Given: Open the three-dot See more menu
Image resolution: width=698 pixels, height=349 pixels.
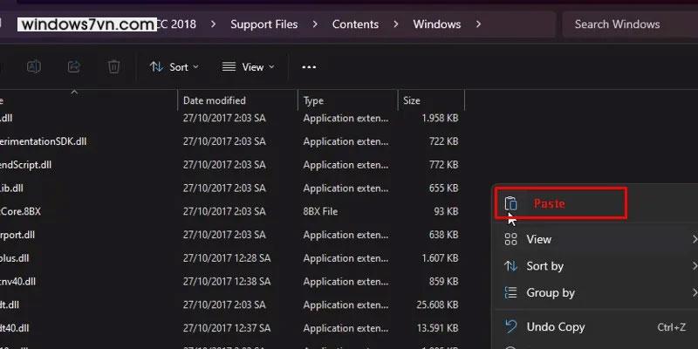Looking at the screenshot, I should [309, 66].
